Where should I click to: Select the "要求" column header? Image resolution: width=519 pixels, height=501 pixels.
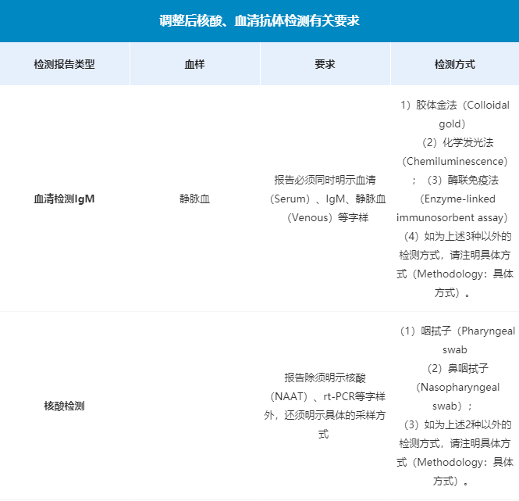pyautogui.click(x=325, y=64)
